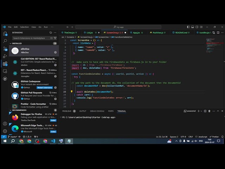225x169 pixels.
Task: Collapse the RECOMMENDED extensions section
Action: pos(11,110)
